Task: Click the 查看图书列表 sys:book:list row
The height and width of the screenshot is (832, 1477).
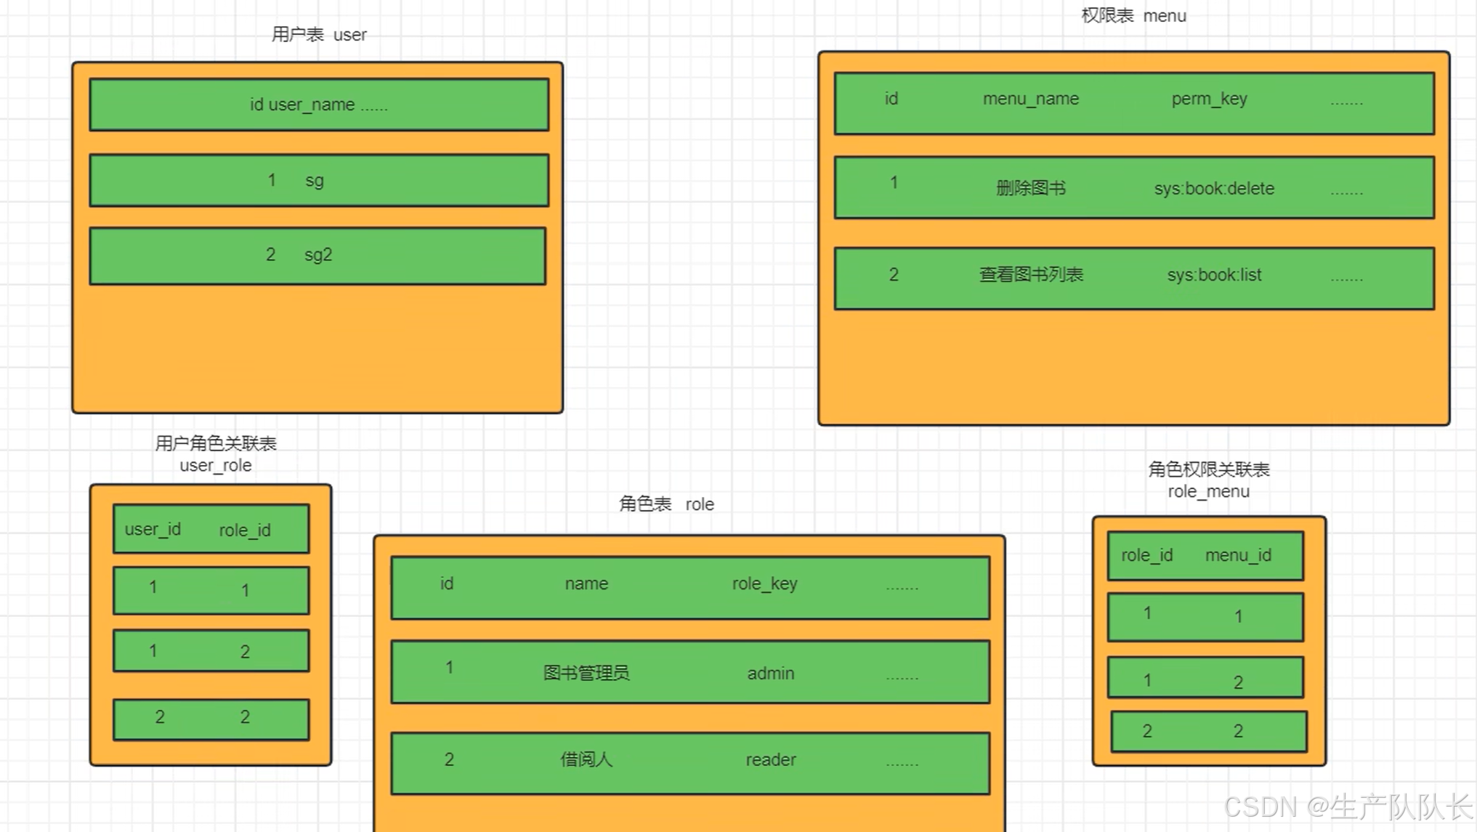Action: point(1133,276)
